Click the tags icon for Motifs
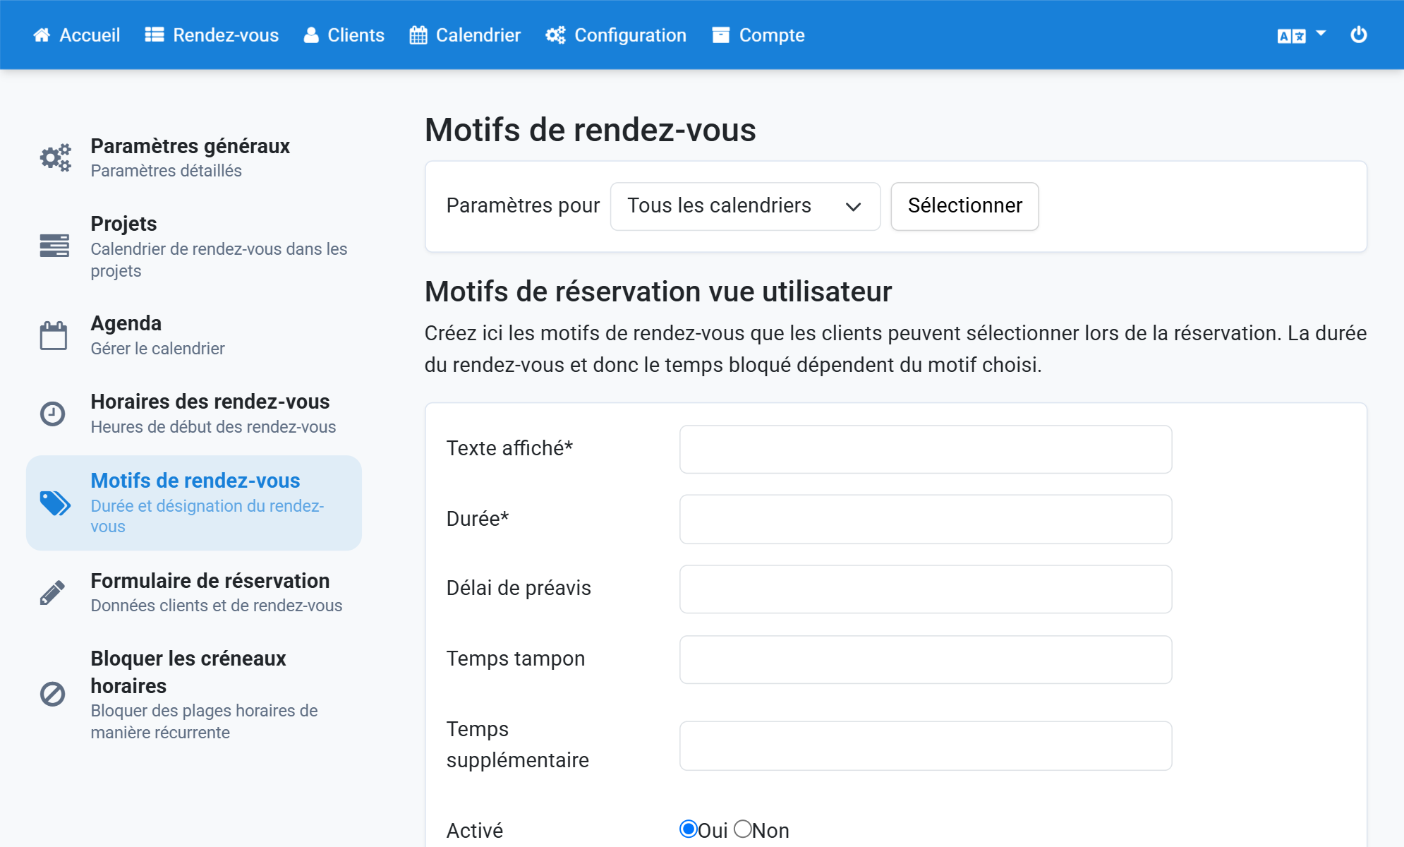The width and height of the screenshot is (1404, 847). point(55,503)
